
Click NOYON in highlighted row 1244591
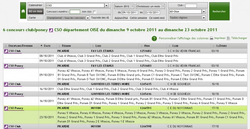coord(96,108)
